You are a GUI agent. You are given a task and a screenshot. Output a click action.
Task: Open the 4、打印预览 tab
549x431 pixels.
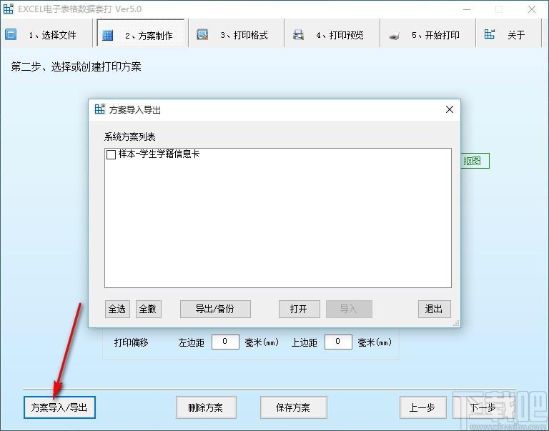(332, 34)
